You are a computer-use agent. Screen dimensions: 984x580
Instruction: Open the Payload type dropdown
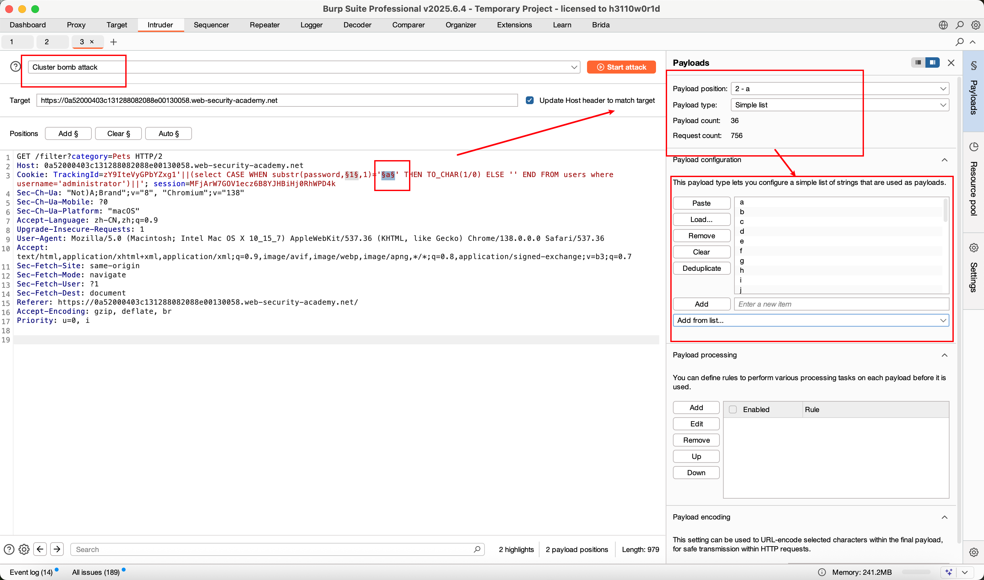click(x=840, y=105)
